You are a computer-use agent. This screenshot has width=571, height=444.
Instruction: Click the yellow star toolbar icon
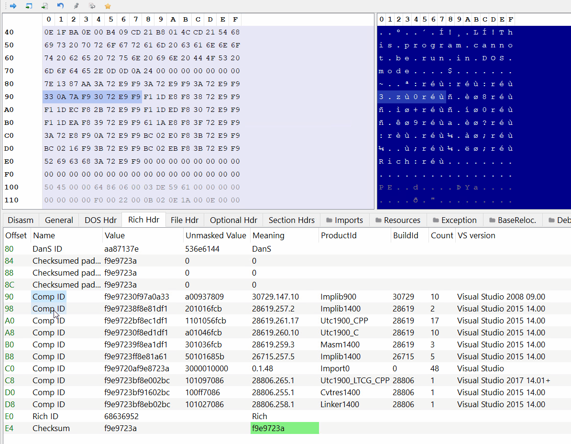click(108, 6)
